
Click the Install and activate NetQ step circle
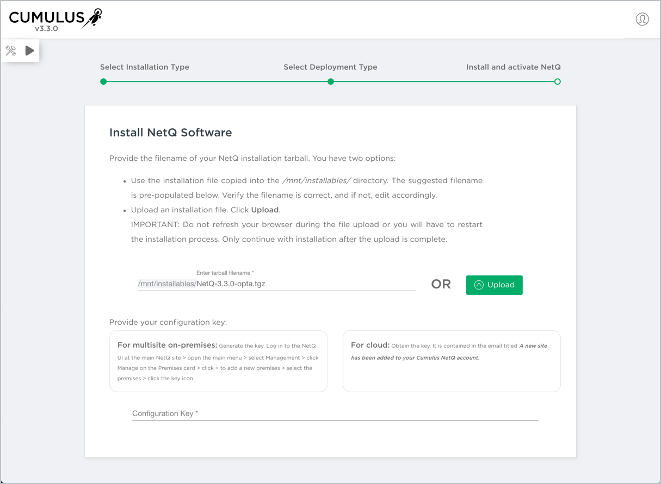click(x=557, y=81)
